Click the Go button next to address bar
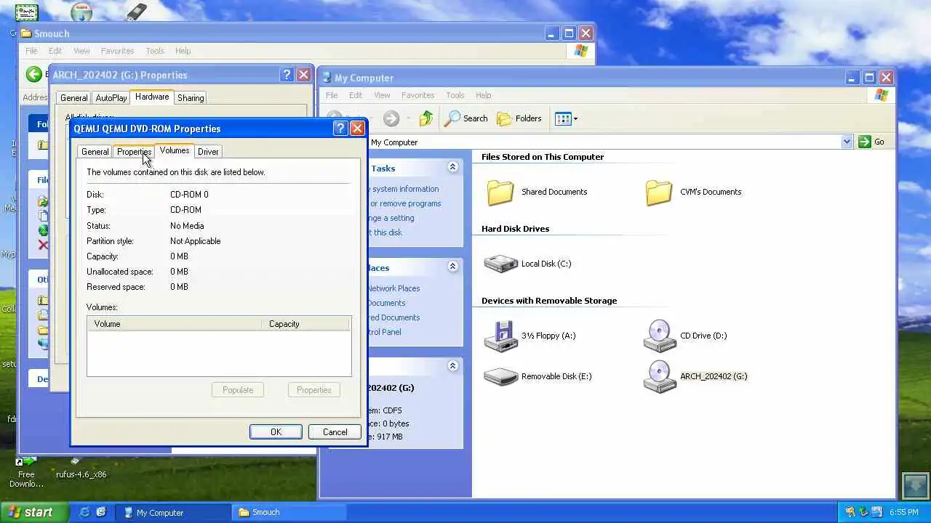 872,142
